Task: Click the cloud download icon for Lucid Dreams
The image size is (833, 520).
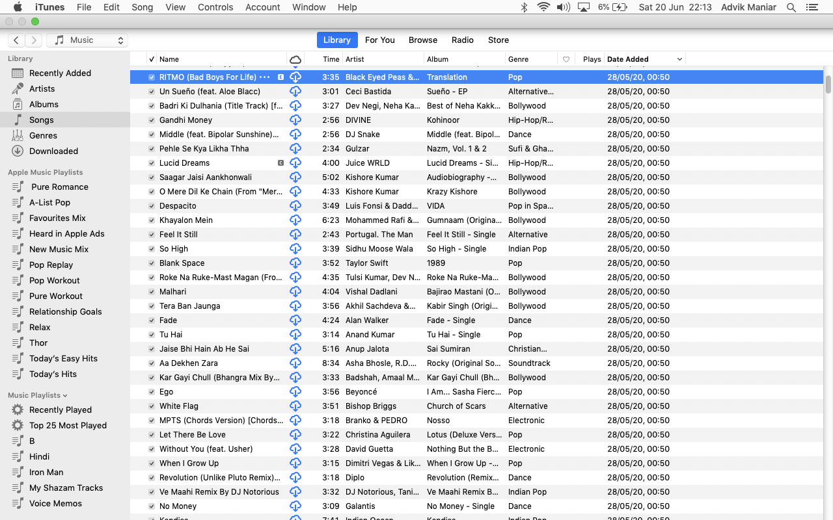Action: [x=295, y=162]
